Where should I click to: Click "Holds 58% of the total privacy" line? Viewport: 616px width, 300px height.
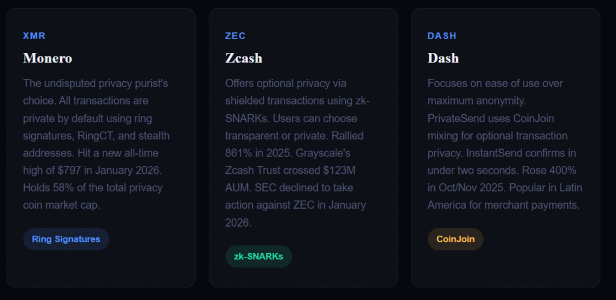coord(93,188)
